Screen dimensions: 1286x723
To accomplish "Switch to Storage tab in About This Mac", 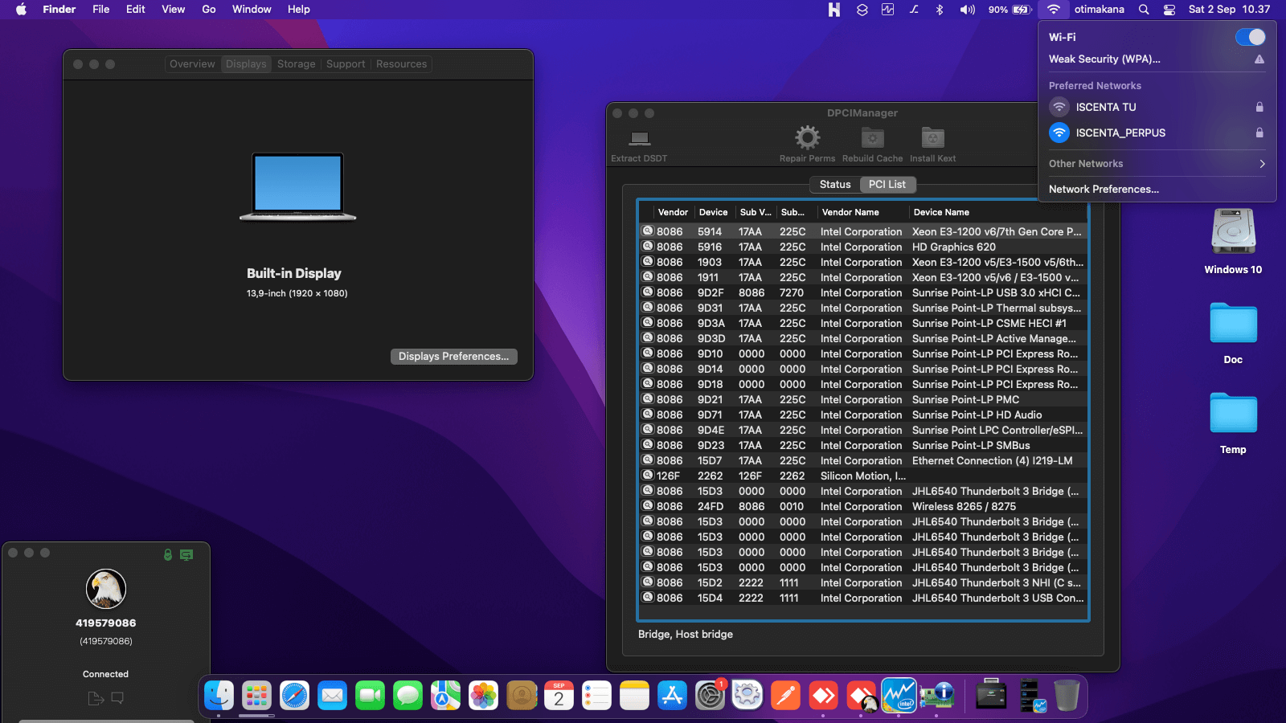I will tap(297, 64).
